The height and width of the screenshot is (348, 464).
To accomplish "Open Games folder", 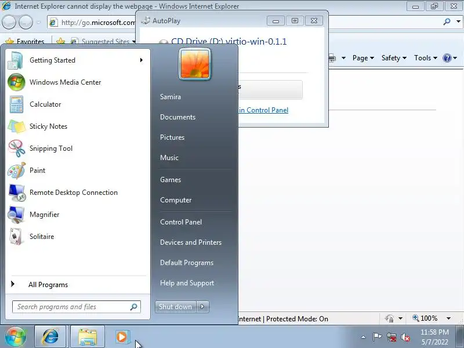I will click(171, 180).
